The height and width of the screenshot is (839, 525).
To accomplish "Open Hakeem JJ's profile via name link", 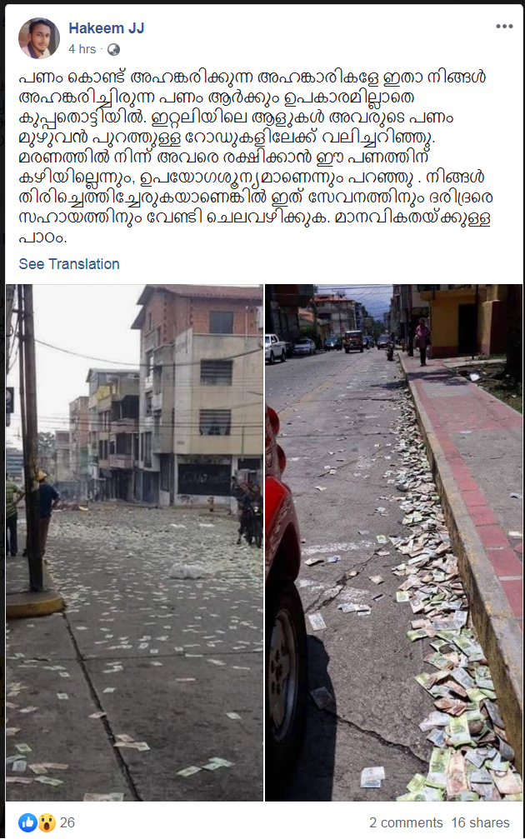I will (x=107, y=28).
